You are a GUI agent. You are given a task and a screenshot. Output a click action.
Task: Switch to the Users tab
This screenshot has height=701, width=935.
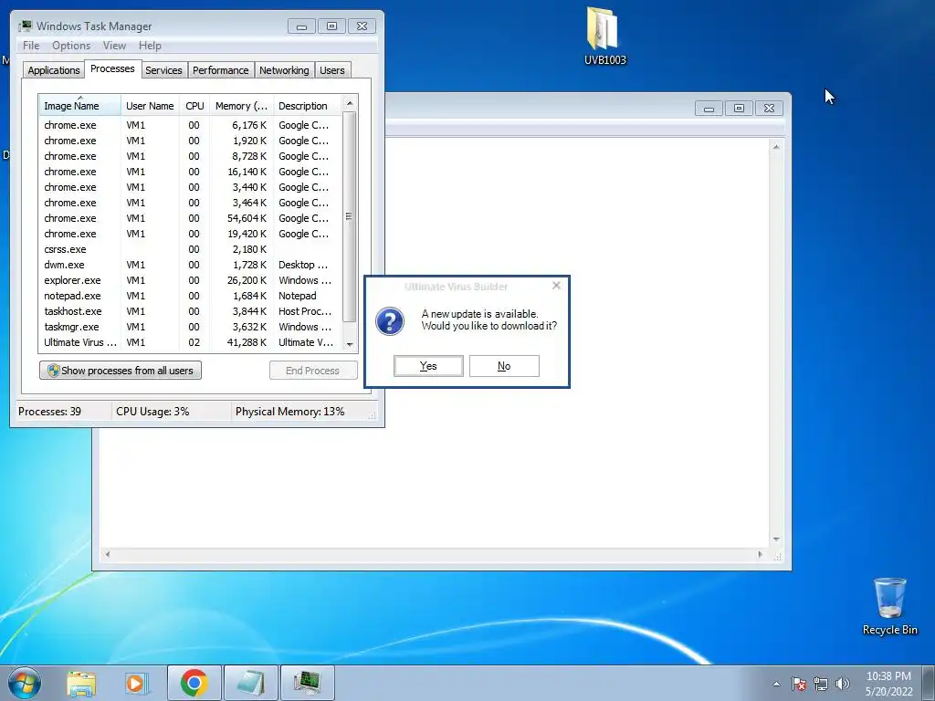tap(332, 70)
